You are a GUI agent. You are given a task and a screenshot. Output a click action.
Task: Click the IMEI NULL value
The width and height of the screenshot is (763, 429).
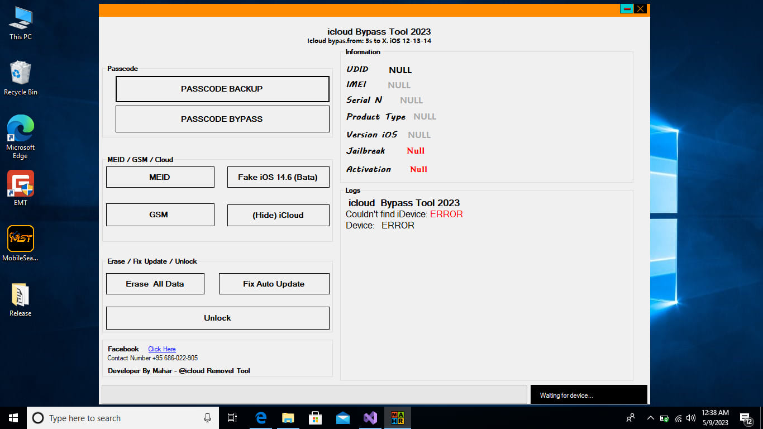tap(399, 85)
